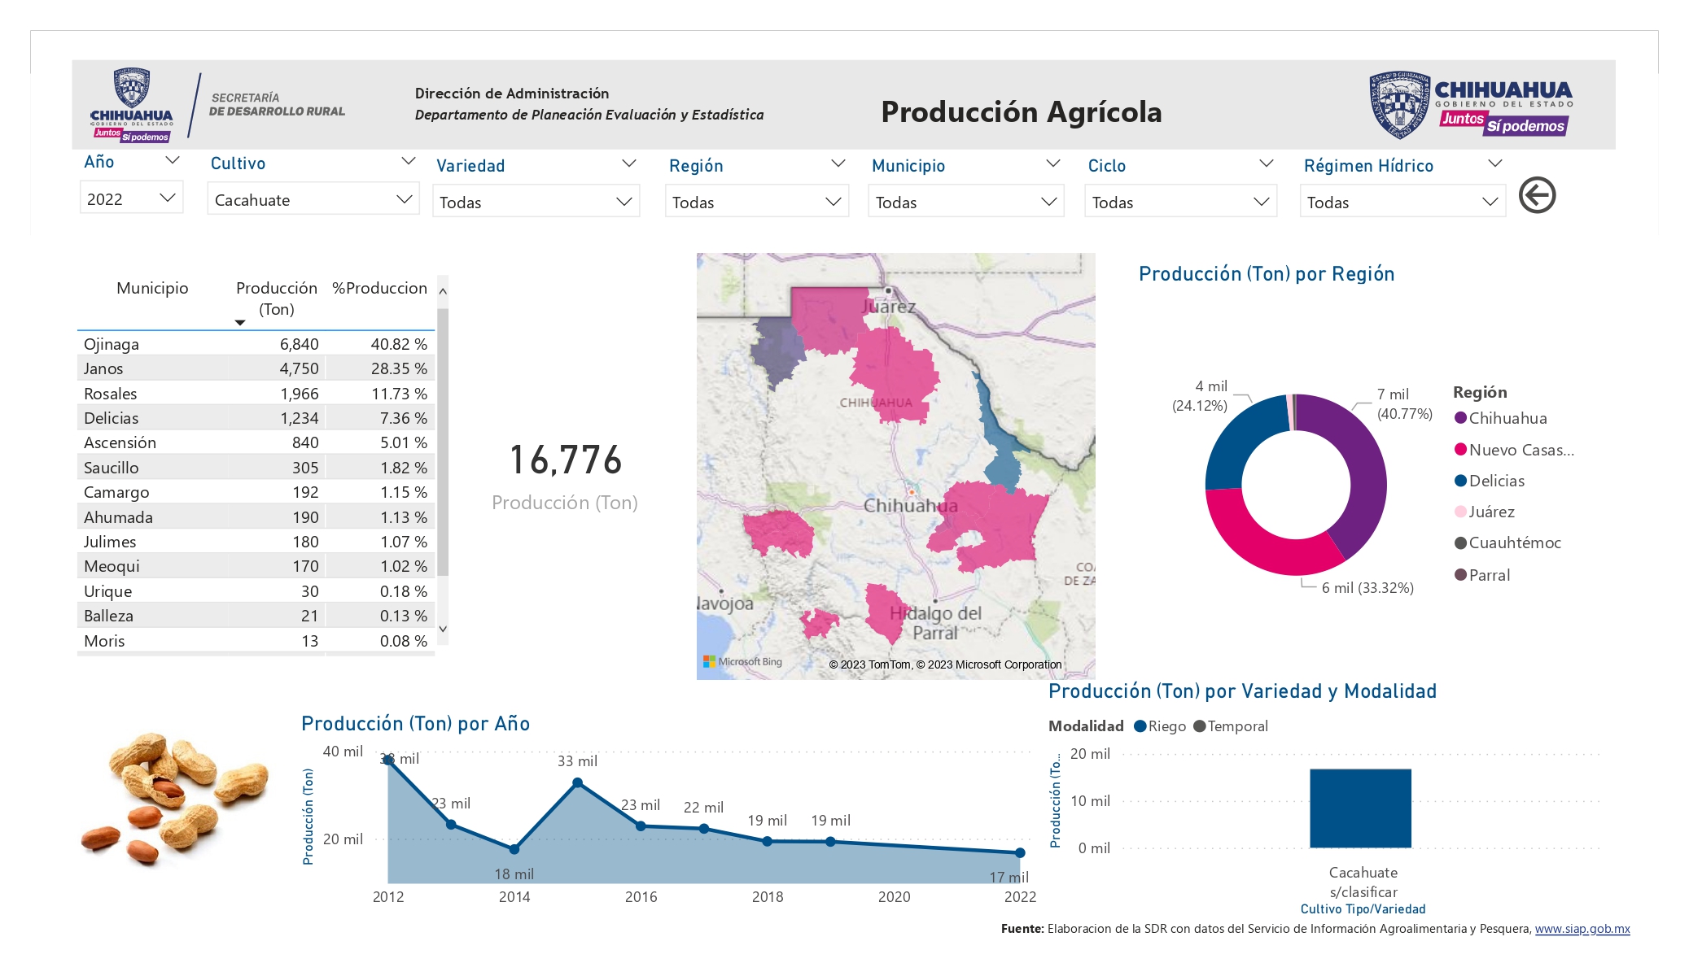The height and width of the screenshot is (976, 1689).
Task: Click table scrollbar down arrow
Action: pyautogui.click(x=443, y=629)
